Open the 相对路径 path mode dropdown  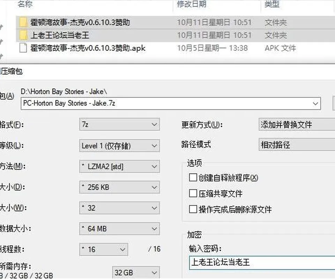point(297,145)
